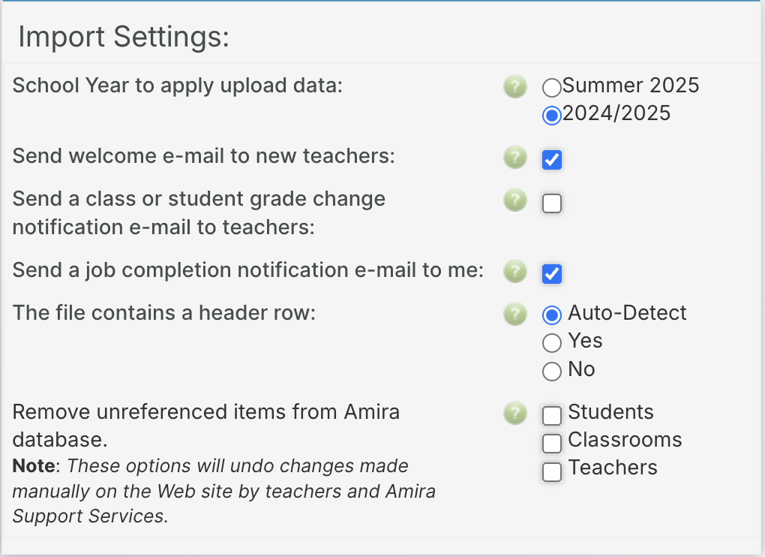Image resolution: width=765 pixels, height=557 pixels.
Task: Uncheck job completion notification e-mail
Action: (552, 274)
